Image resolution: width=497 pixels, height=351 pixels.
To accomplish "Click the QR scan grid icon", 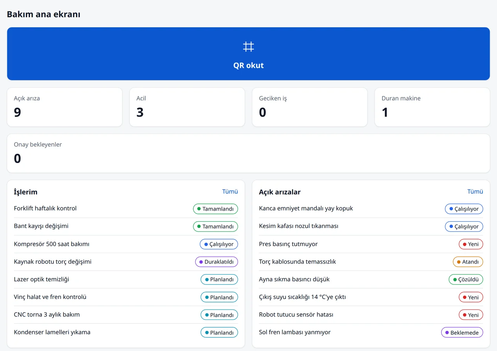I will [x=248, y=47].
